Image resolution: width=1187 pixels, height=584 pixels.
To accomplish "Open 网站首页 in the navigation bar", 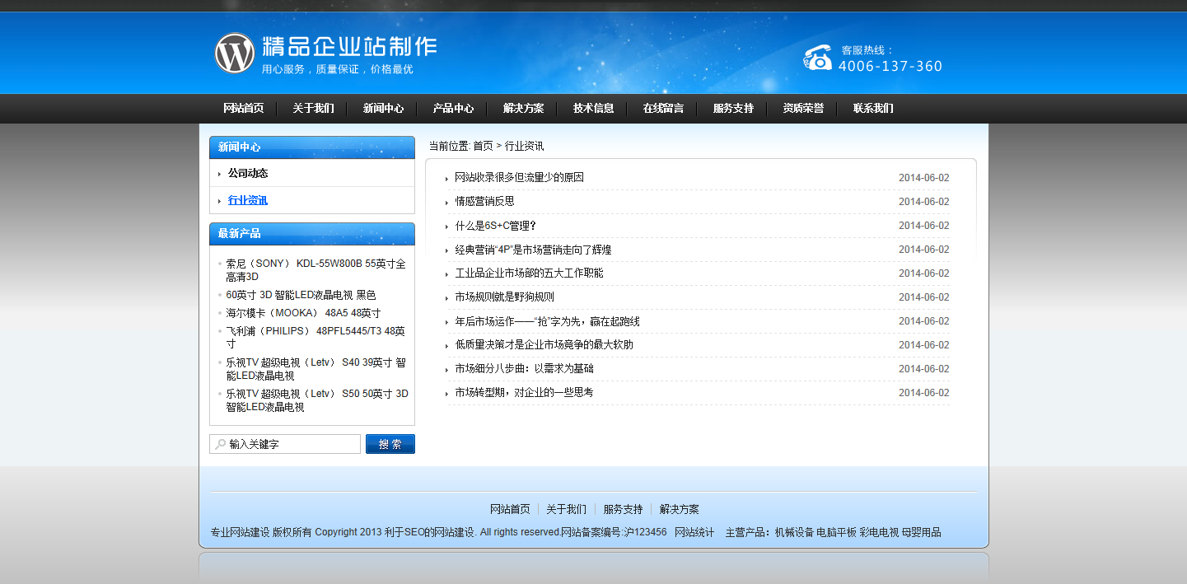I will point(243,109).
